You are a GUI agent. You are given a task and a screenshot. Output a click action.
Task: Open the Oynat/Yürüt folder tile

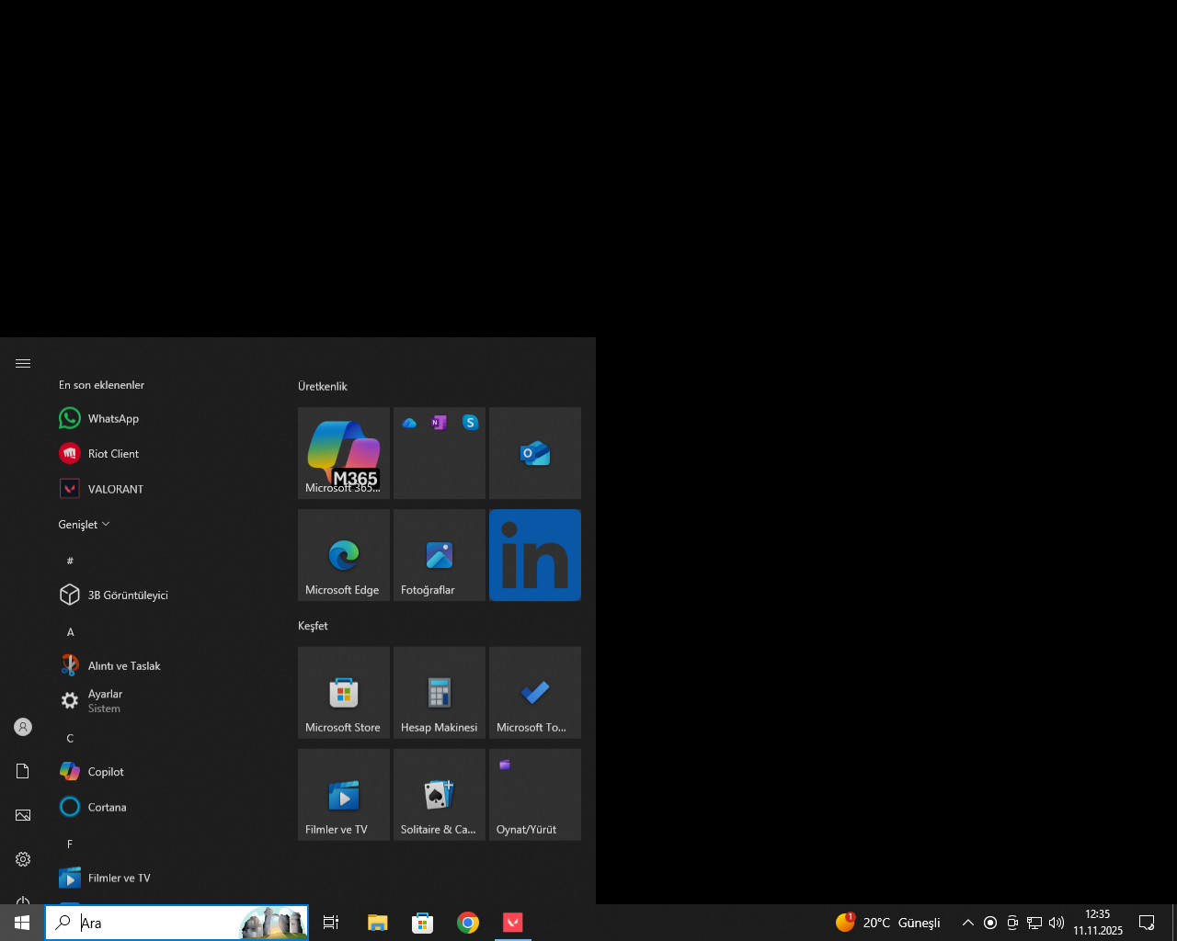535,795
